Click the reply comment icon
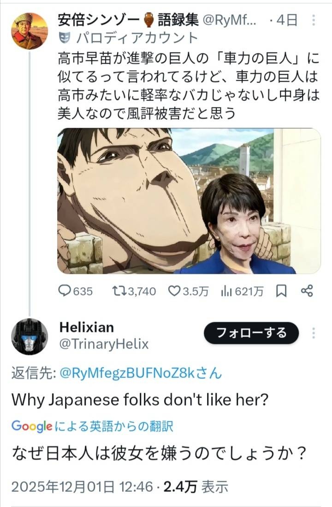 (65, 291)
